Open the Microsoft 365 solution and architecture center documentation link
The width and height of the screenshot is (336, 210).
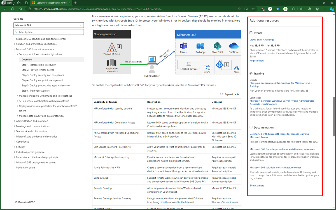(x=275, y=168)
